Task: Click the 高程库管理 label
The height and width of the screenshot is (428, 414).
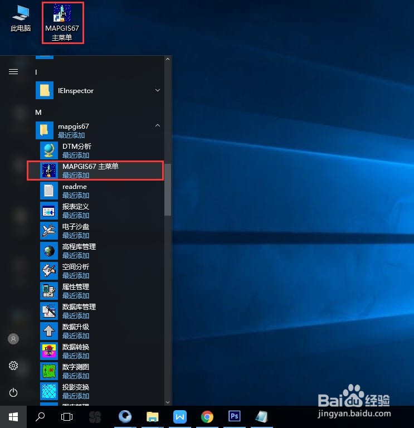Action: pos(79,247)
